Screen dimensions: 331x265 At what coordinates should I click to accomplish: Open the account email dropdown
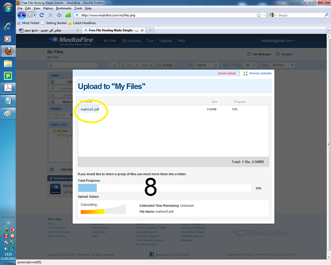pyautogui.click(x=278, y=41)
